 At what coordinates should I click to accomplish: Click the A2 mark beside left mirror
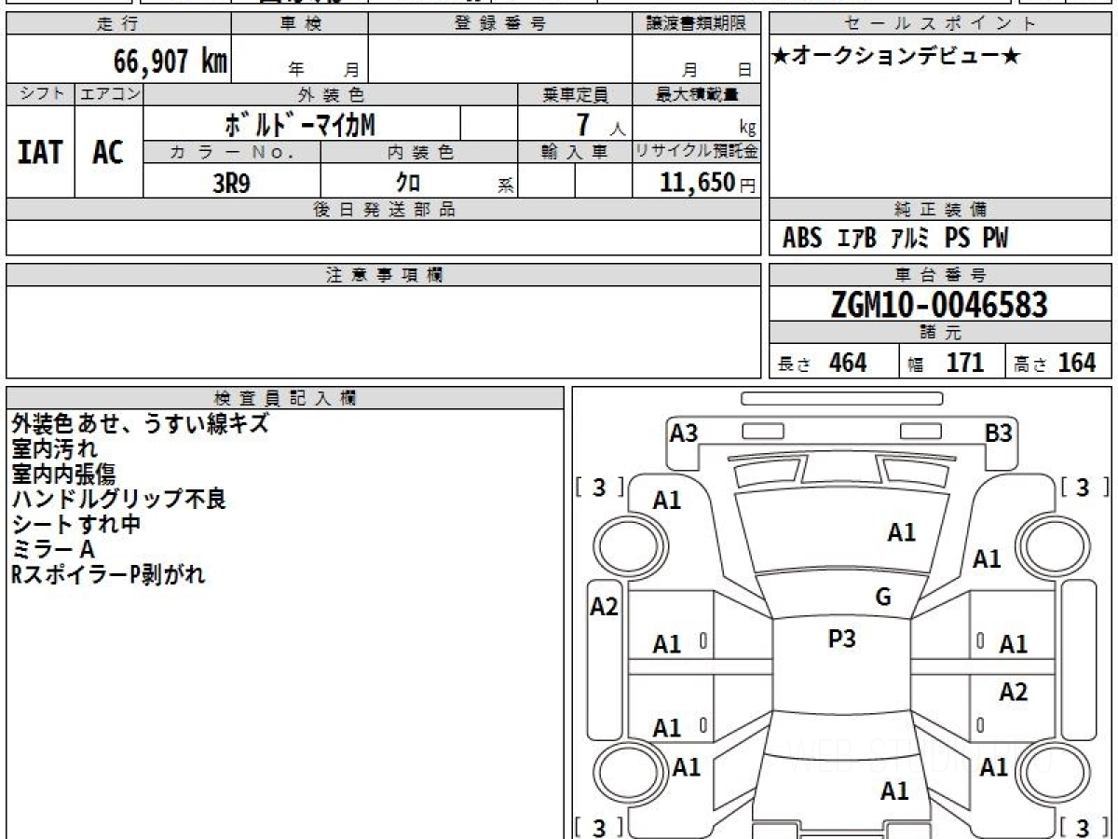(x=605, y=608)
